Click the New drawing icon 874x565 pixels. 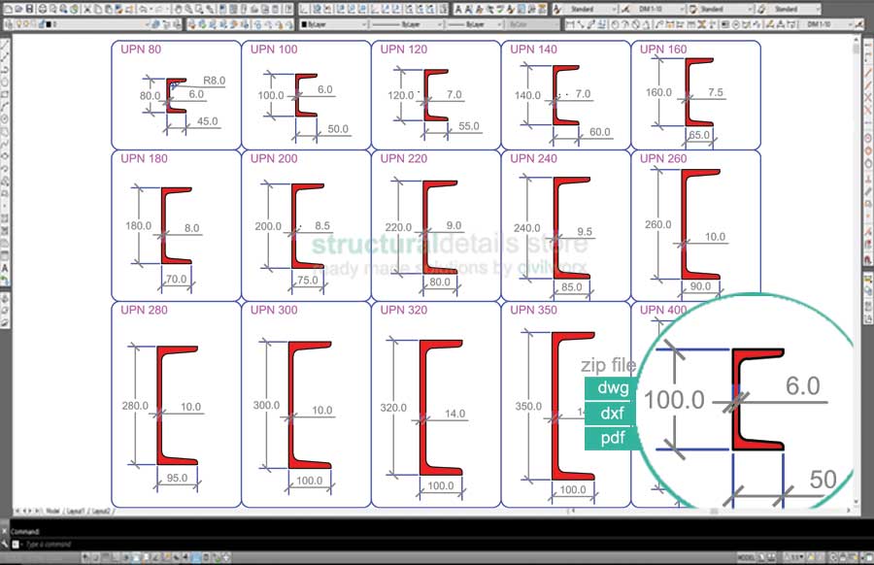pos(7,9)
